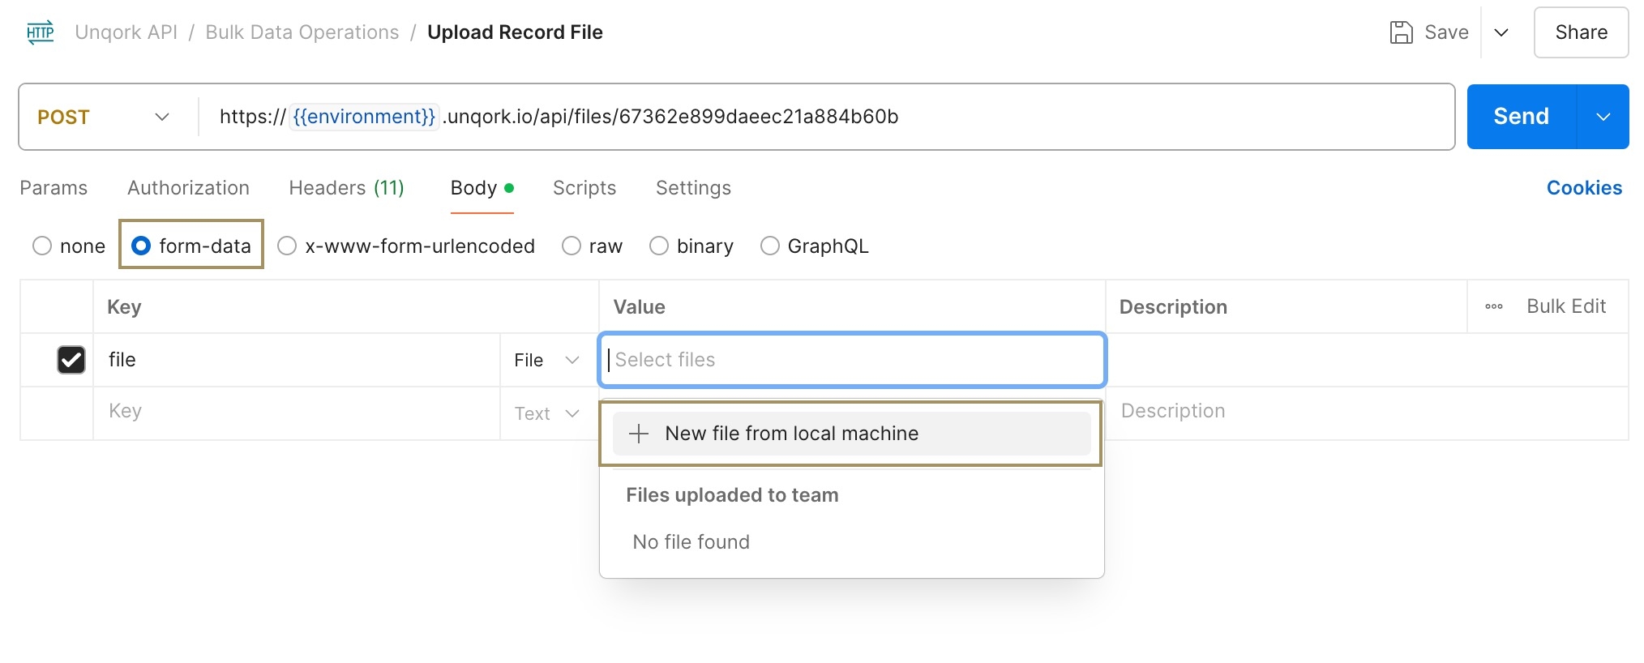Select the raw body option

pos(572,246)
